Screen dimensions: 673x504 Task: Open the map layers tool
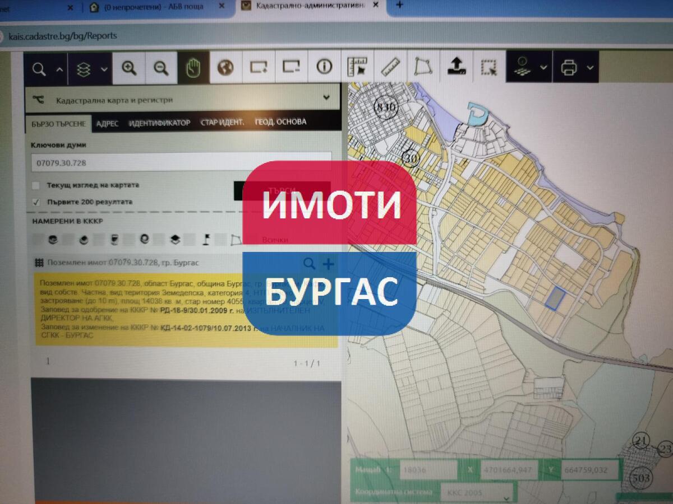(x=84, y=68)
